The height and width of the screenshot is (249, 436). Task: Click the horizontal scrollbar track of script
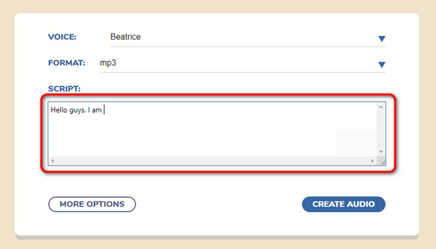213,161
